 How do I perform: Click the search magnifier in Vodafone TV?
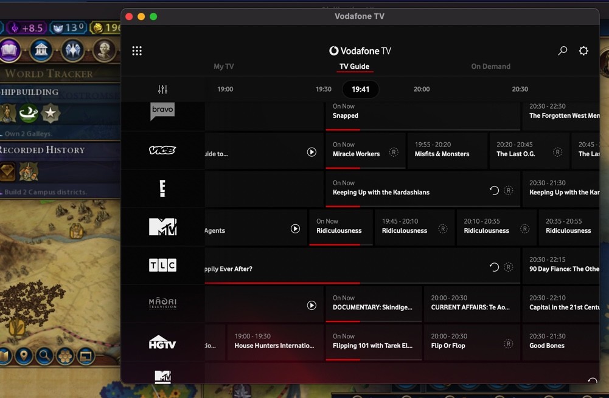[562, 51]
